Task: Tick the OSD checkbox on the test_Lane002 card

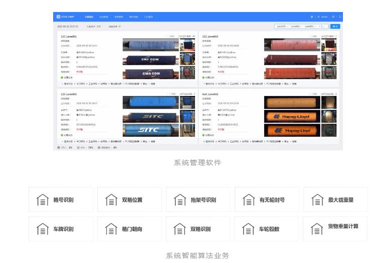Action: click(x=310, y=94)
